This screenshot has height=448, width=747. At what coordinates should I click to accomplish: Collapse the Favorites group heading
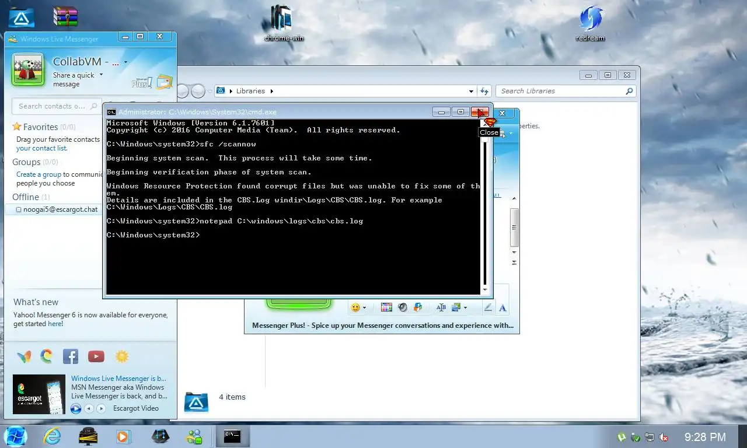(x=40, y=127)
